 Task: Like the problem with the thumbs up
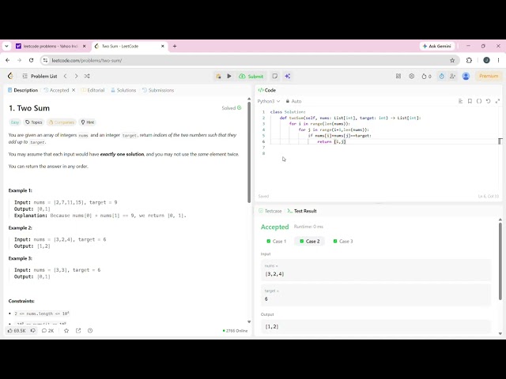[17, 331]
